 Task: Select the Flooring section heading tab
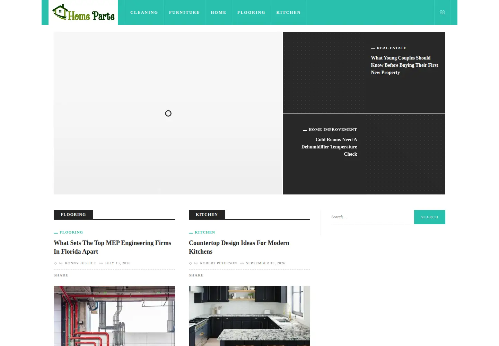[x=73, y=215]
